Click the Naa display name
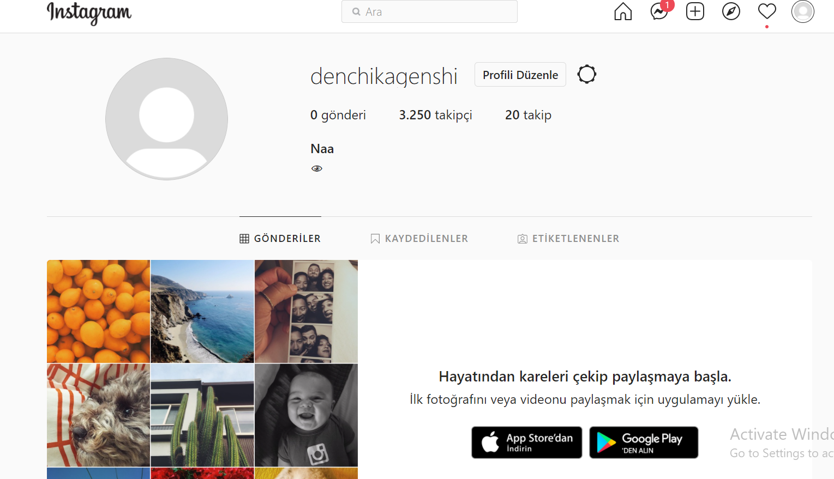834x479 pixels. (322, 149)
